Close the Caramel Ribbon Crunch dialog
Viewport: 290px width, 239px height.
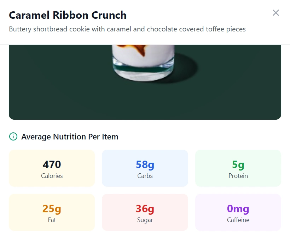[276, 12]
